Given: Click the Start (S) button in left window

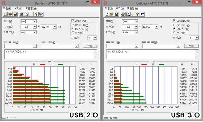Looking at the screenshot, I should pos(90,46).
